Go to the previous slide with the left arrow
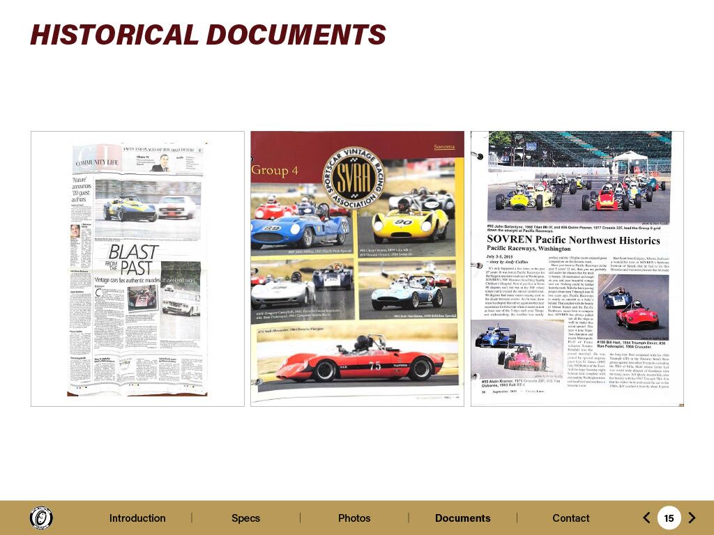The width and height of the screenshot is (714, 535). (x=646, y=518)
